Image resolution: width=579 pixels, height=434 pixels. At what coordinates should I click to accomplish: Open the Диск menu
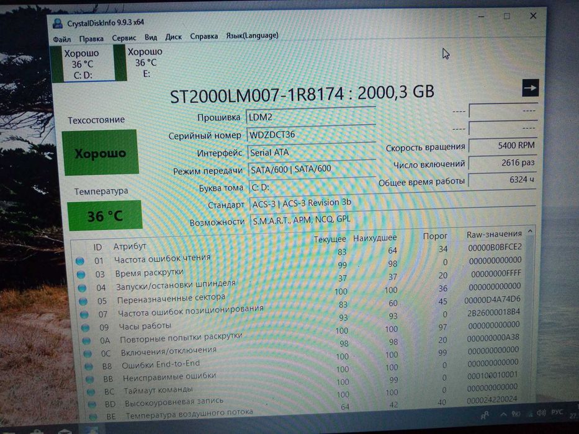tap(174, 37)
